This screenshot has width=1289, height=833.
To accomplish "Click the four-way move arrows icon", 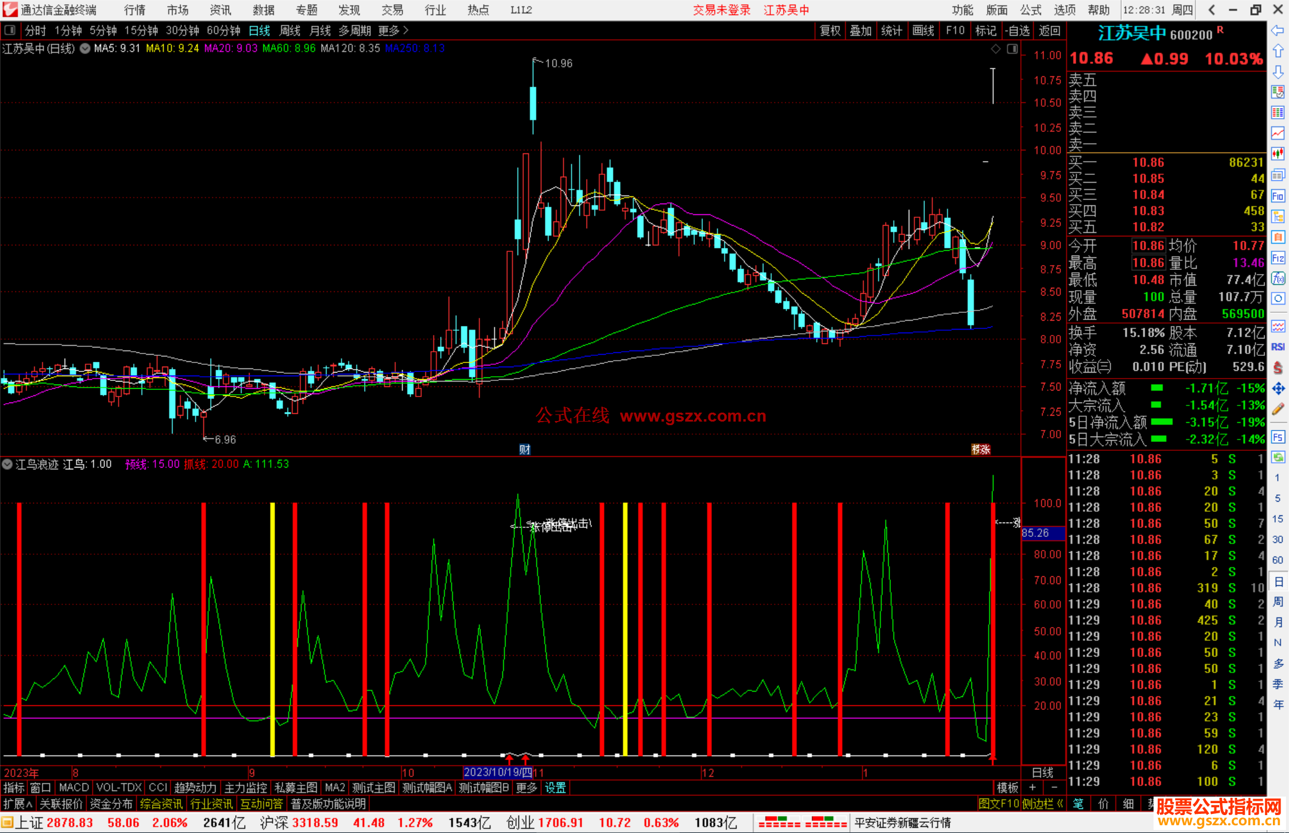I will 1278,389.
